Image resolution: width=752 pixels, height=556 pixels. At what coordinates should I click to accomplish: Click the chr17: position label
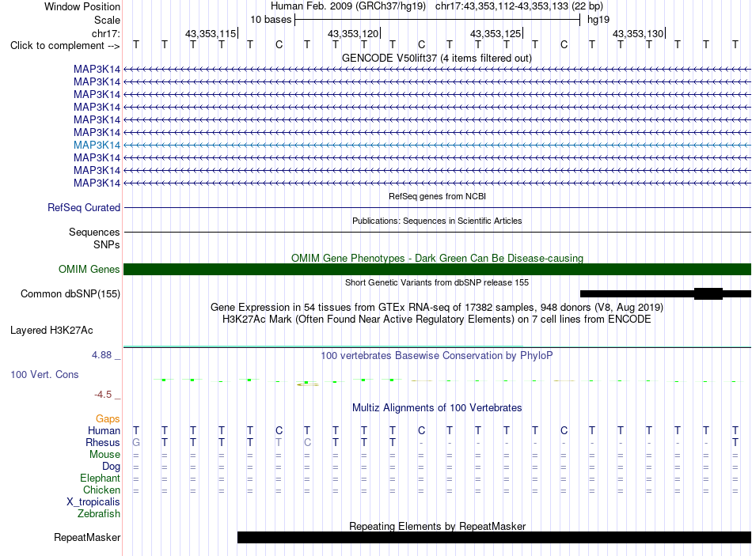click(105, 33)
